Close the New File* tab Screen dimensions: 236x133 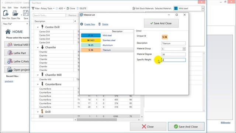27,24
